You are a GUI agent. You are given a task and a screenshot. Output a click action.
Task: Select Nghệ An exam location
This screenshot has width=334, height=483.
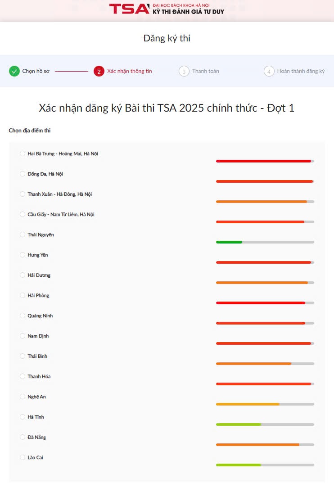click(x=23, y=397)
